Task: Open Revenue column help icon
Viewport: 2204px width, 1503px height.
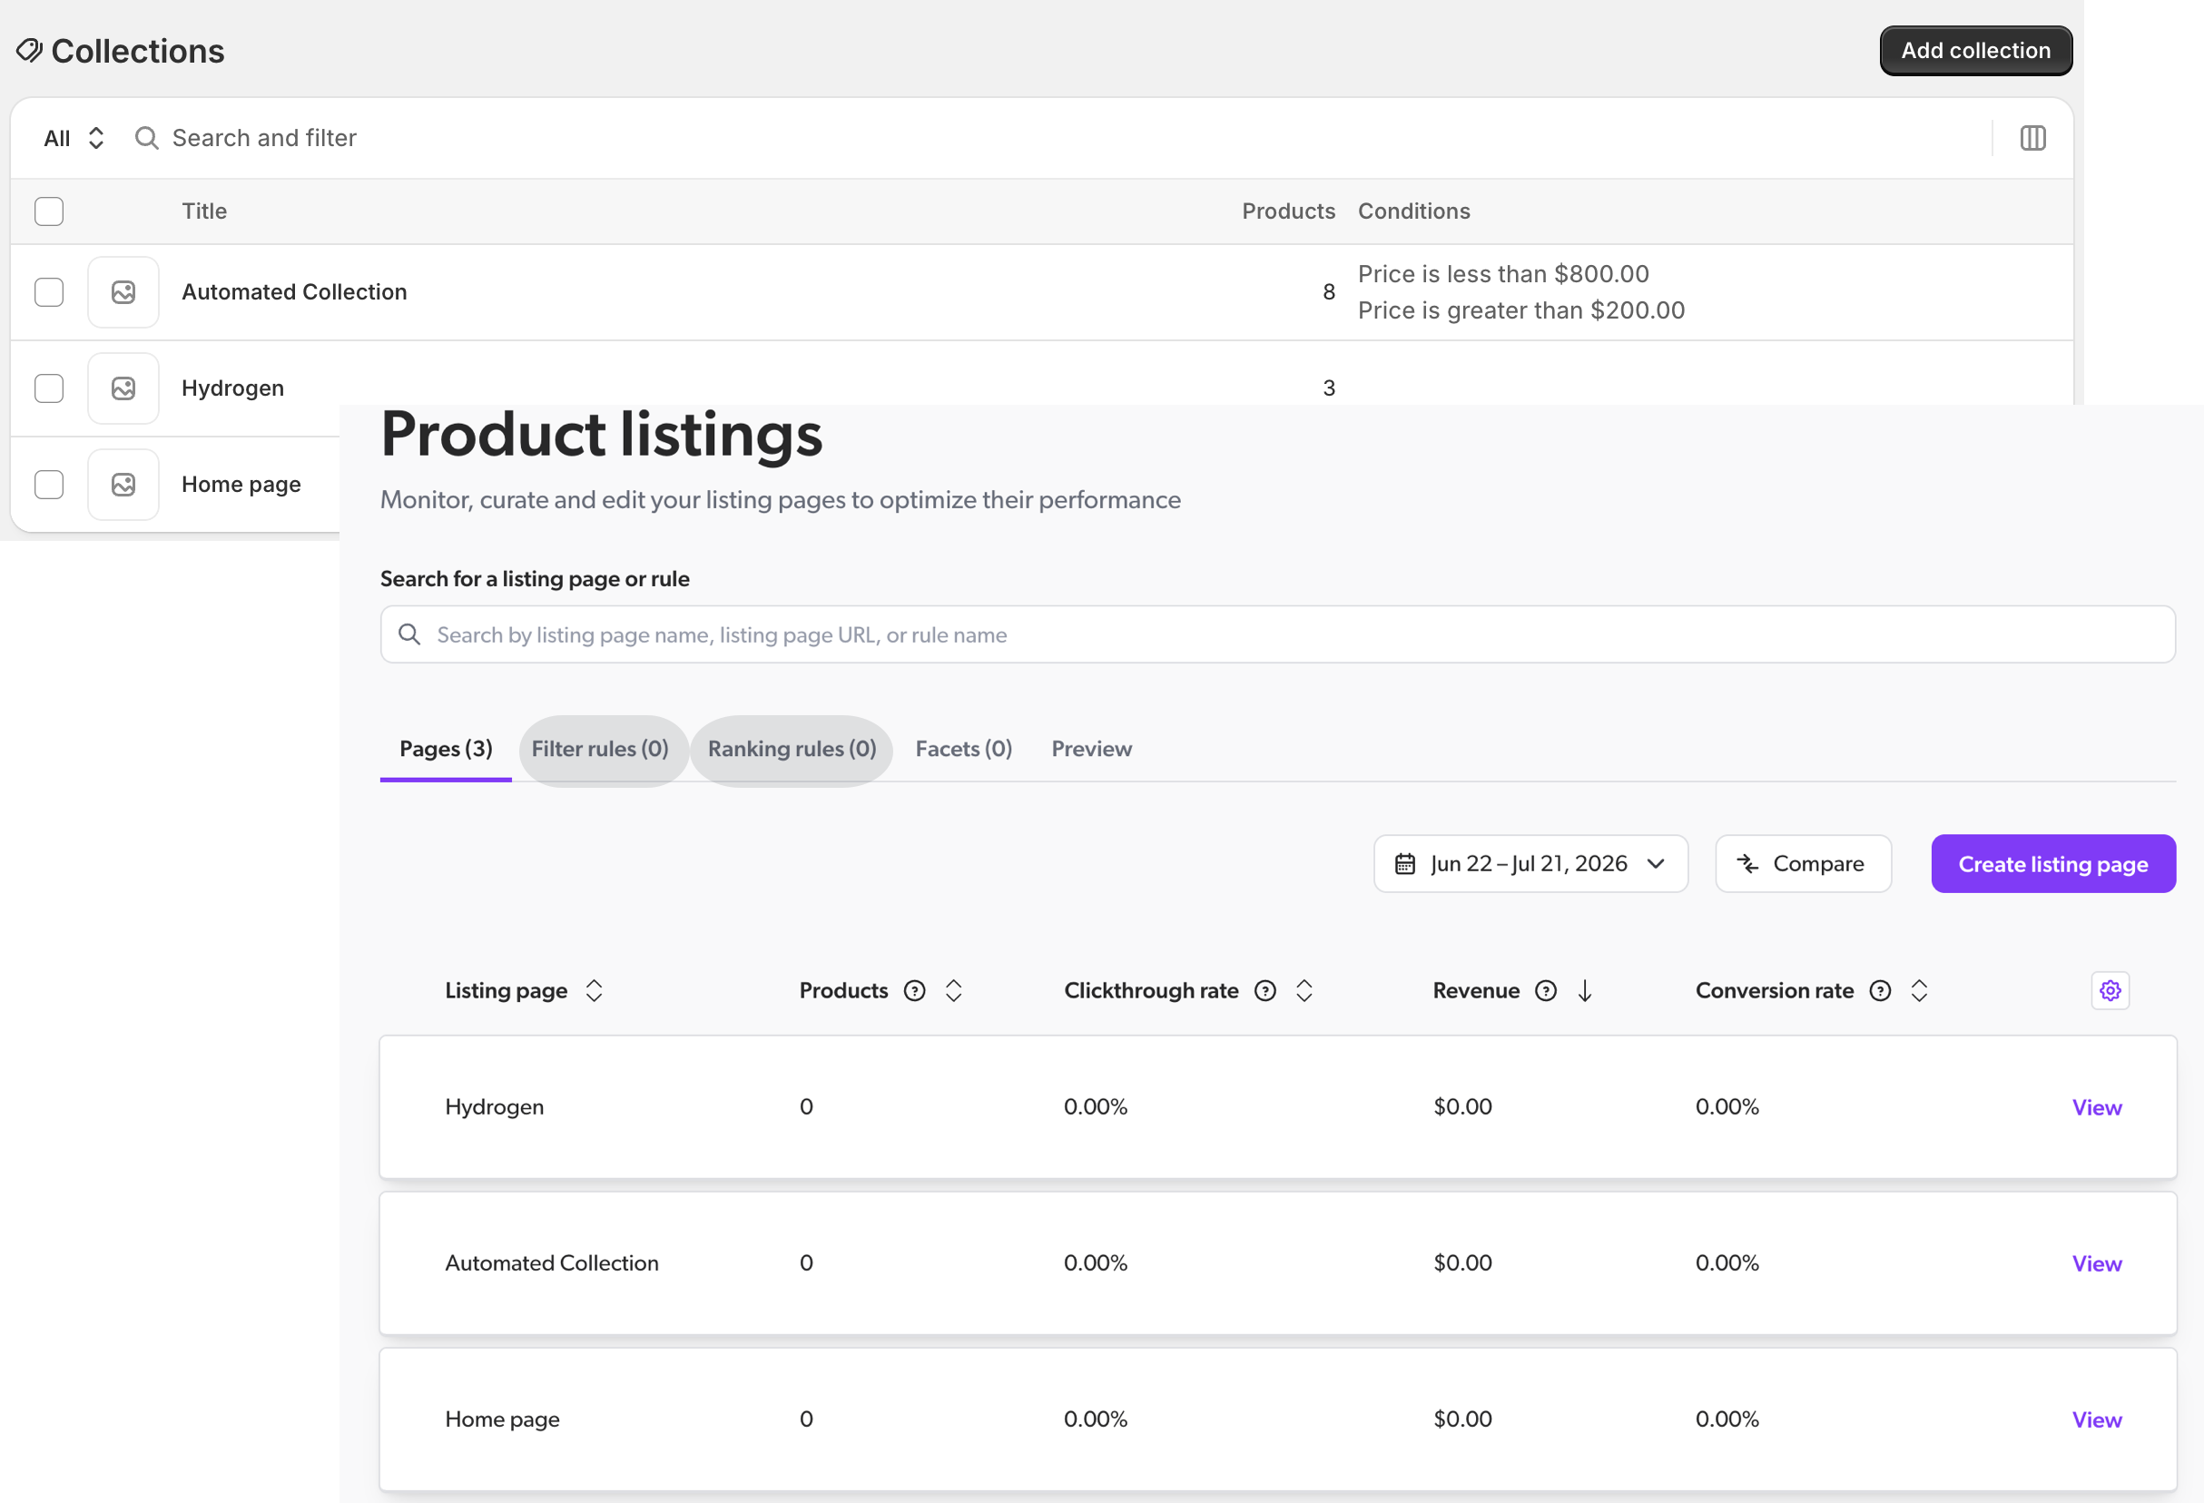Action: click(1546, 991)
